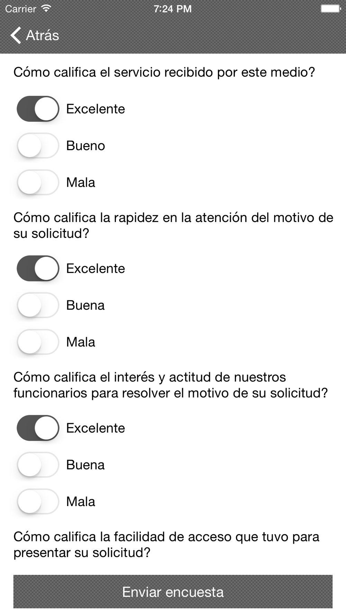Screen dimensions: 346x615
Task: Tap the rapidez en la atención question text
Action: point(173,226)
